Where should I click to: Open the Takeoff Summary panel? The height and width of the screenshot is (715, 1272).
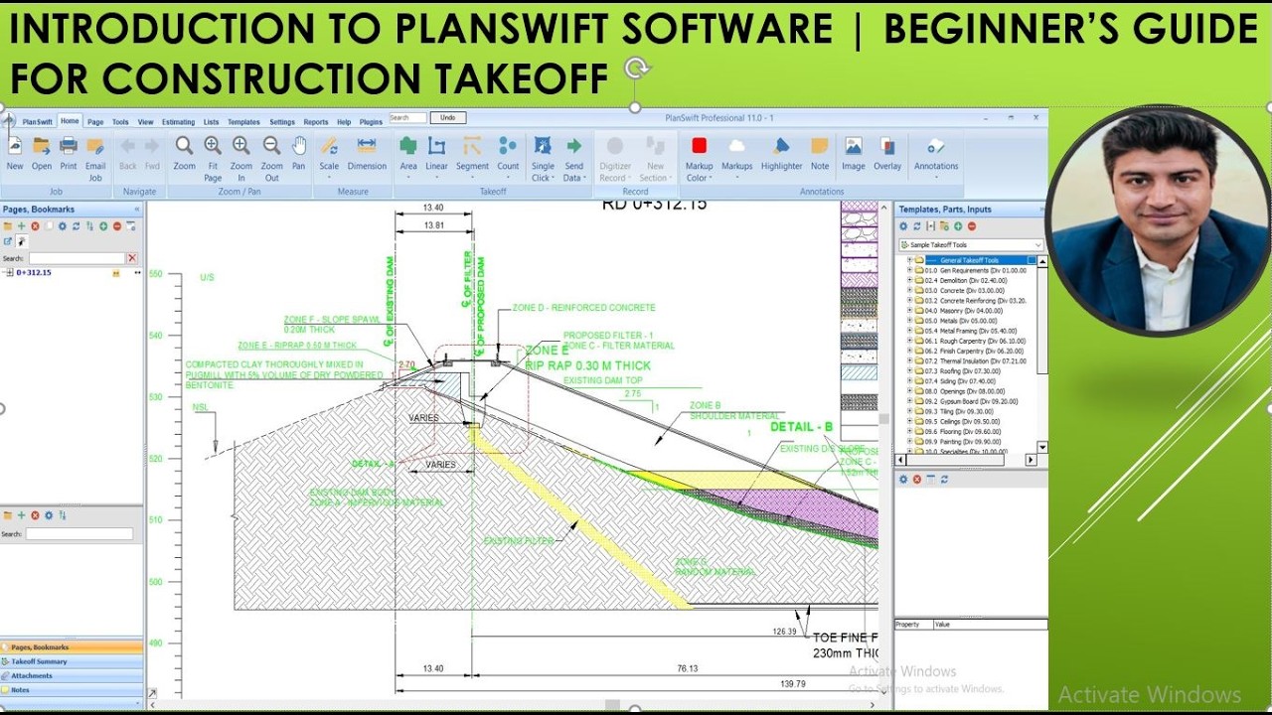(72, 661)
